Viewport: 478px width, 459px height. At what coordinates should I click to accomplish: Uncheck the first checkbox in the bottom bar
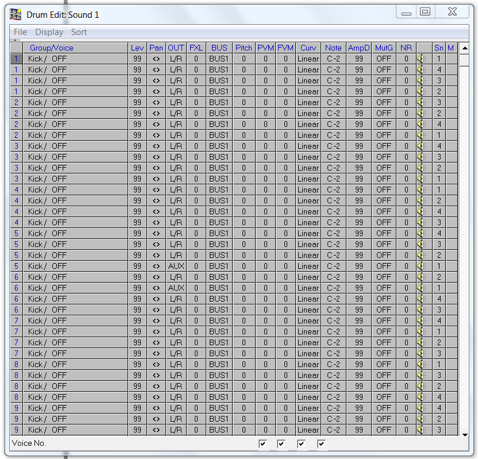click(263, 443)
